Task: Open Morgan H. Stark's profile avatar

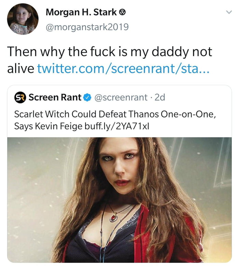Action: [23, 19]
